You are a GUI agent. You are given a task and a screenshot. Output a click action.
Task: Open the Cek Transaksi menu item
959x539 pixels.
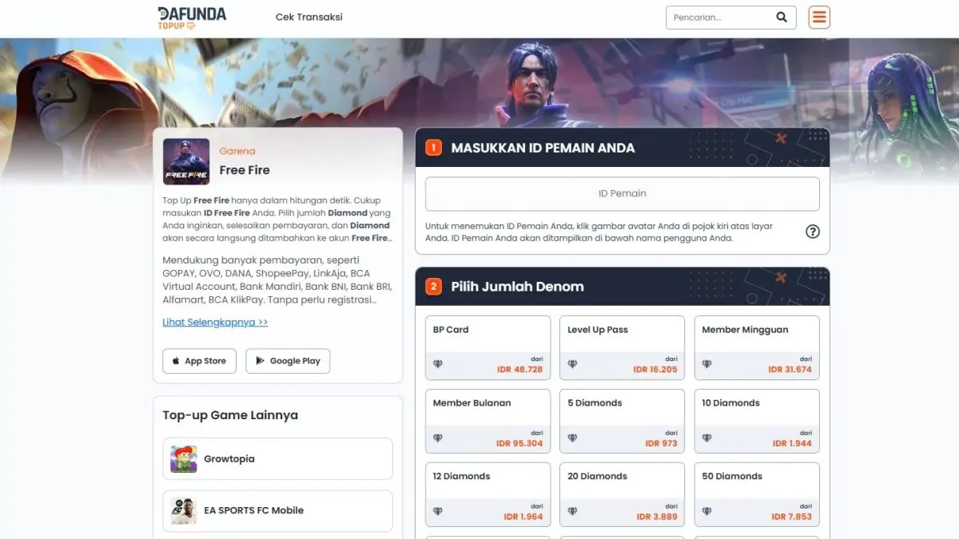309,17
